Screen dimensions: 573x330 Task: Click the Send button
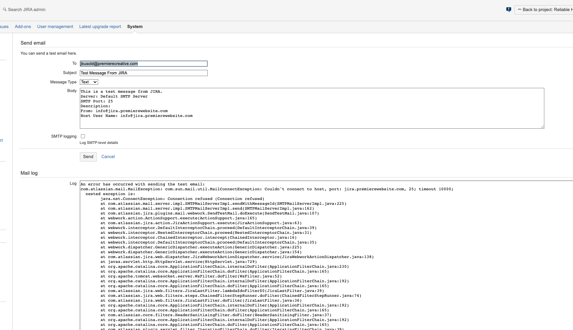point(88,157)
